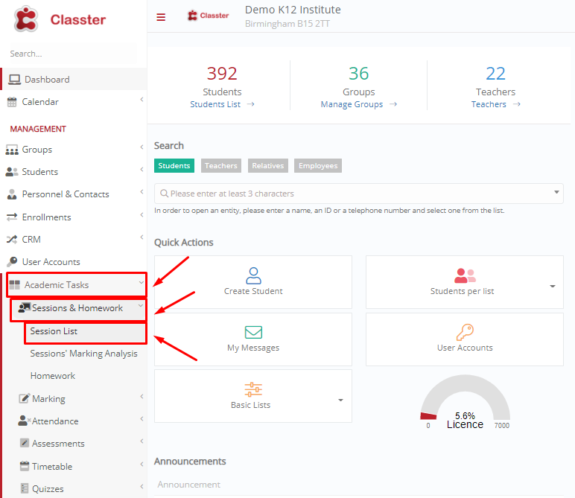Click the Assessments icon
575x498 pixels.
pyautogui.click(x=24, y=443)
